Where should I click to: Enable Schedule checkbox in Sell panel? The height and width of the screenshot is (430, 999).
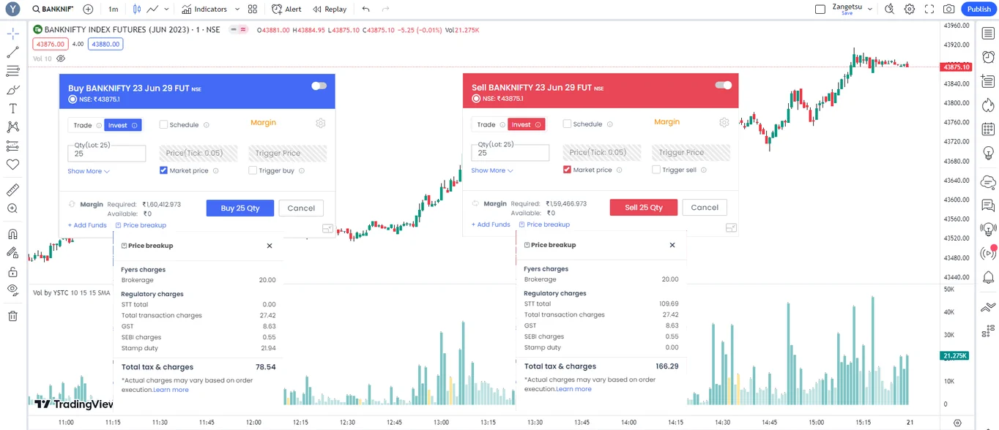(567, 124)
